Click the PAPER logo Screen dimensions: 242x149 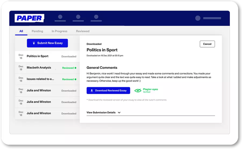click(29, 18)
